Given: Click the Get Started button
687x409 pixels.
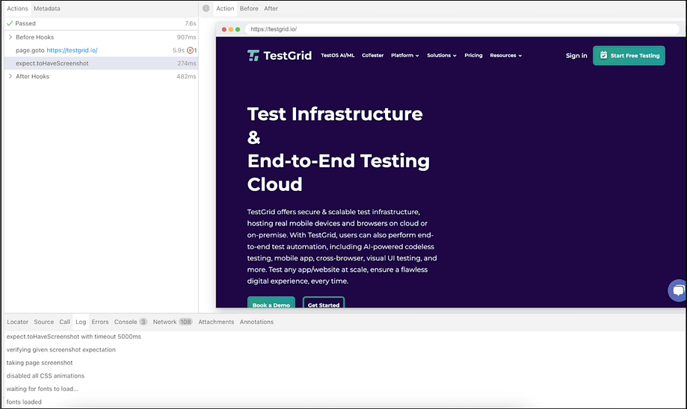Looking at the screenshot, I should click(324, 302).
